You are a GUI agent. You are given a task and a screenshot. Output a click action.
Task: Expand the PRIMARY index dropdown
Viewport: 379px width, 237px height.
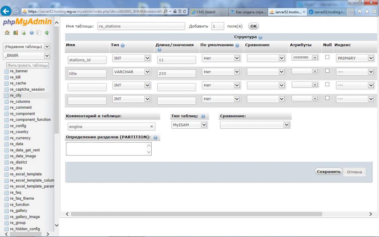(x=355, y=58)
